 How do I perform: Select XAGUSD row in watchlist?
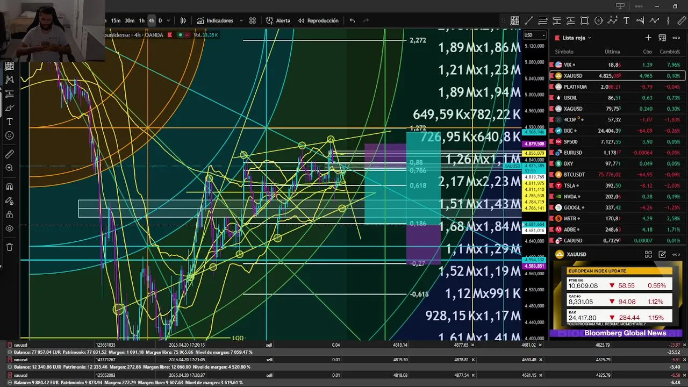(x=617, y=109)
